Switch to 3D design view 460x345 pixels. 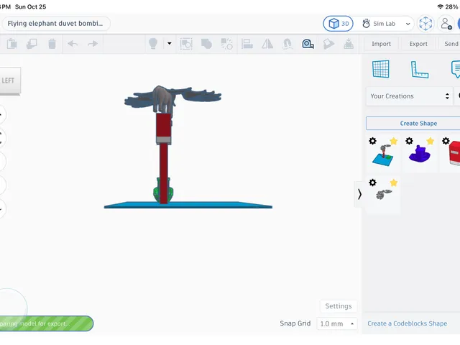click(x=339, y=24)
